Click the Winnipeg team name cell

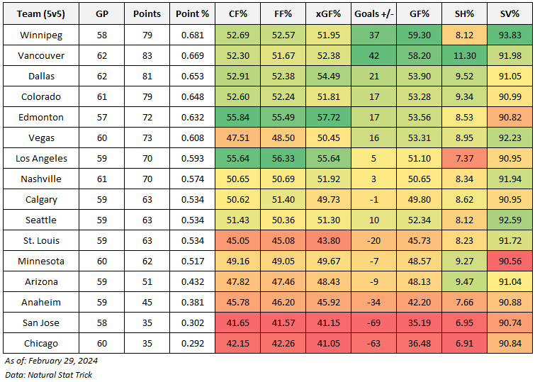[40, 35]
